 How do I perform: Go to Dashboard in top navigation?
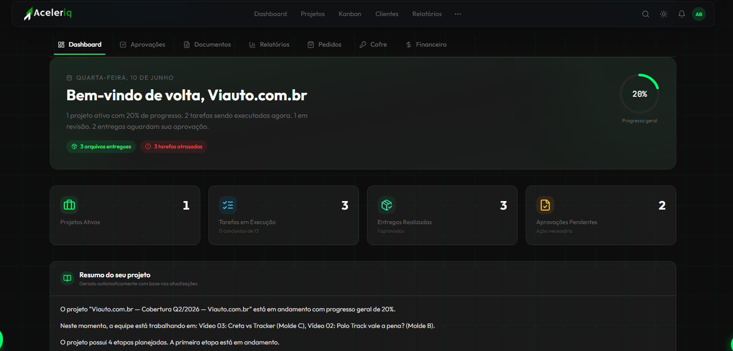(271, 14)
